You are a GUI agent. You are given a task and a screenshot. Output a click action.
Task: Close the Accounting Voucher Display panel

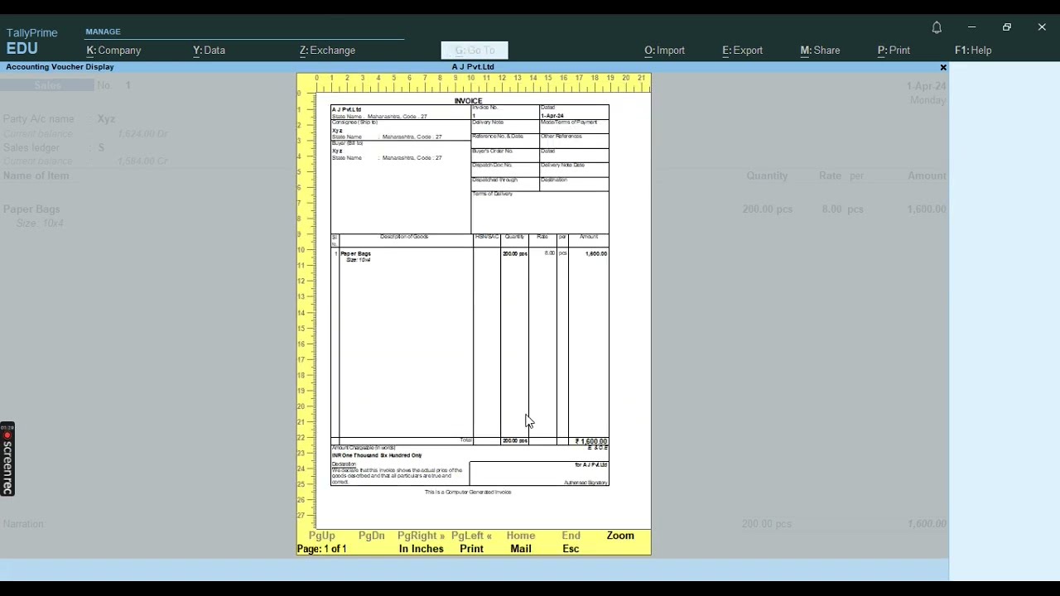click(x=942, y=67)
